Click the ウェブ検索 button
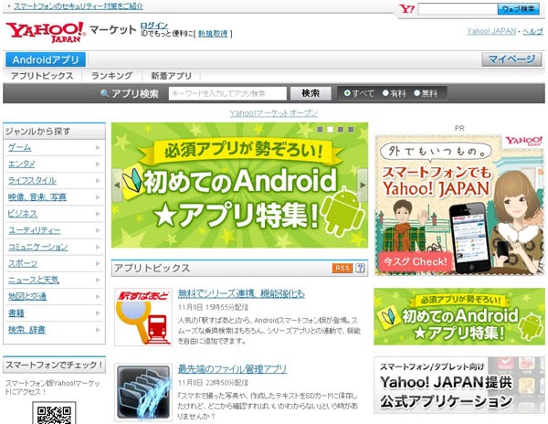Viewport: 548px width, 424px height. click(x=518, y=9)
